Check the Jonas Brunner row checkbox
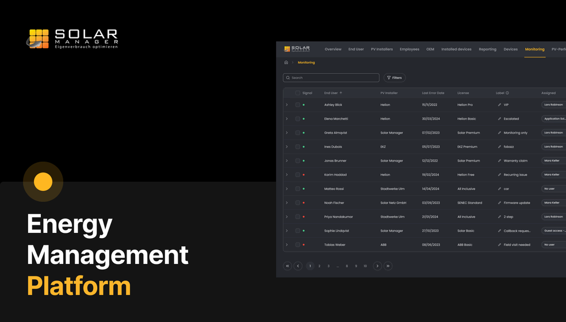Viewport: 566px width, 322px height. [x=298, y=160]
